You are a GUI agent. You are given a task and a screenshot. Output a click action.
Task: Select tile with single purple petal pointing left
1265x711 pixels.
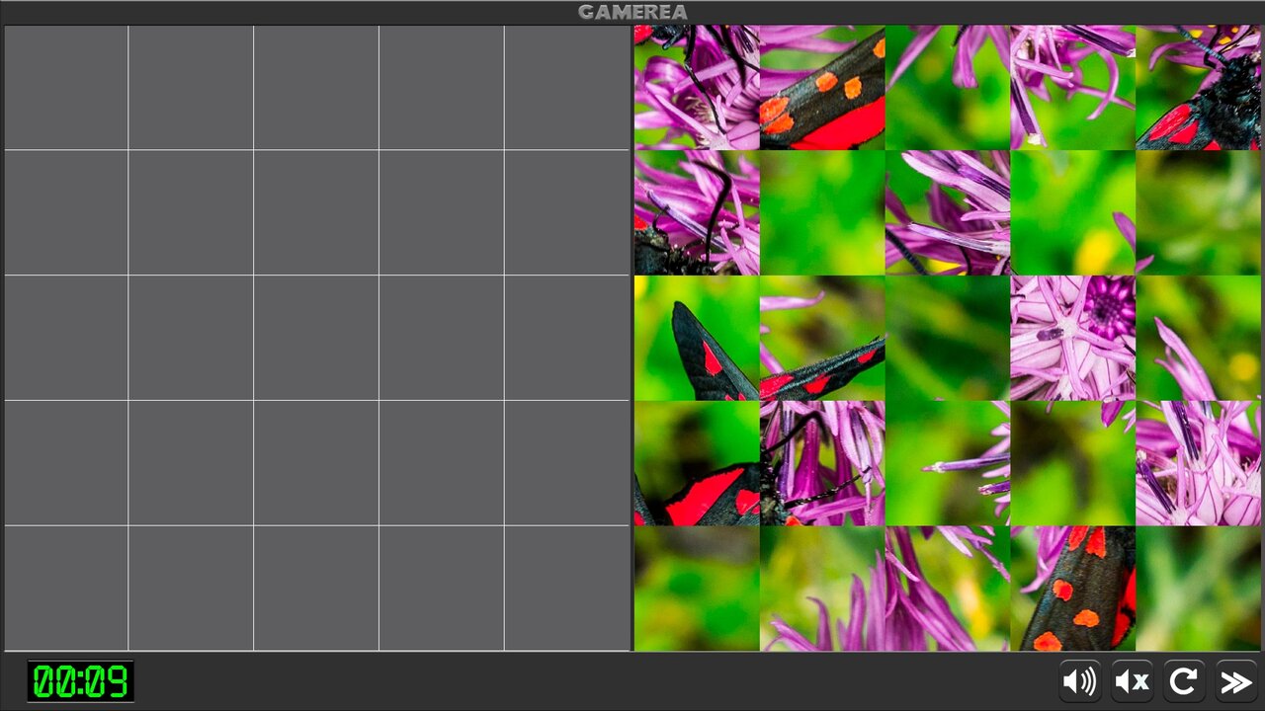click(948, 463)
